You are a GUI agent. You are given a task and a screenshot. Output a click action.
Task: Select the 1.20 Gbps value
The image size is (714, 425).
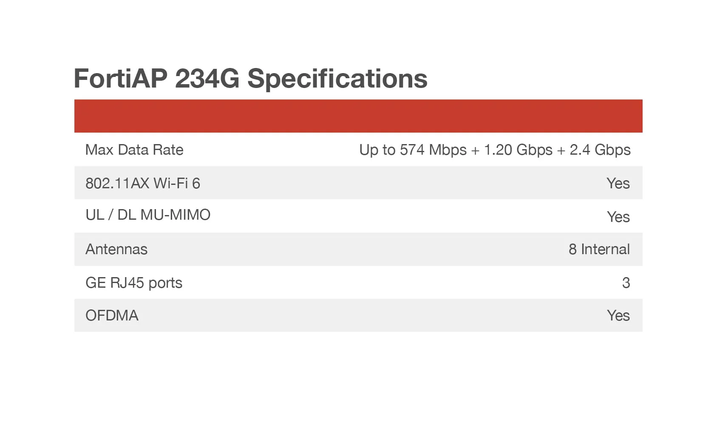pyautogui.click(x=518, y=150)
